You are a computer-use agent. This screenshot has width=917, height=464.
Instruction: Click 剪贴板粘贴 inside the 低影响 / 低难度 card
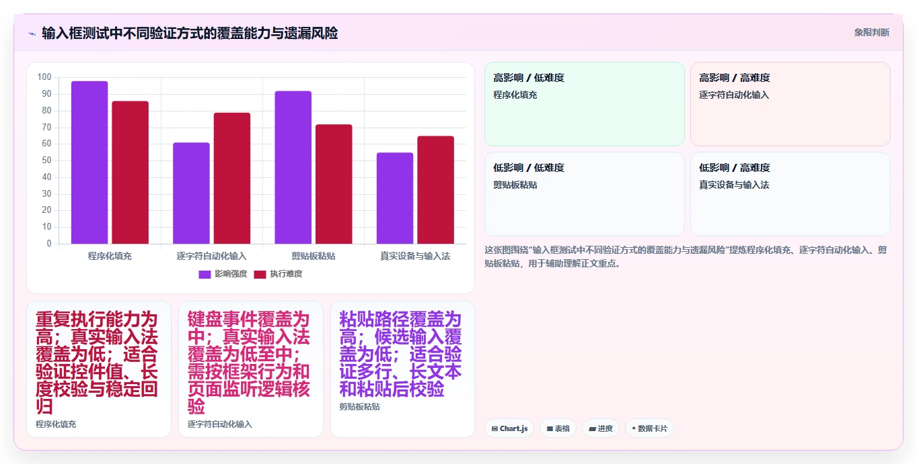click(515, 185)
